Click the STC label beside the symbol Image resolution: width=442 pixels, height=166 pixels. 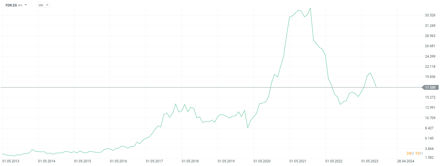20,5
